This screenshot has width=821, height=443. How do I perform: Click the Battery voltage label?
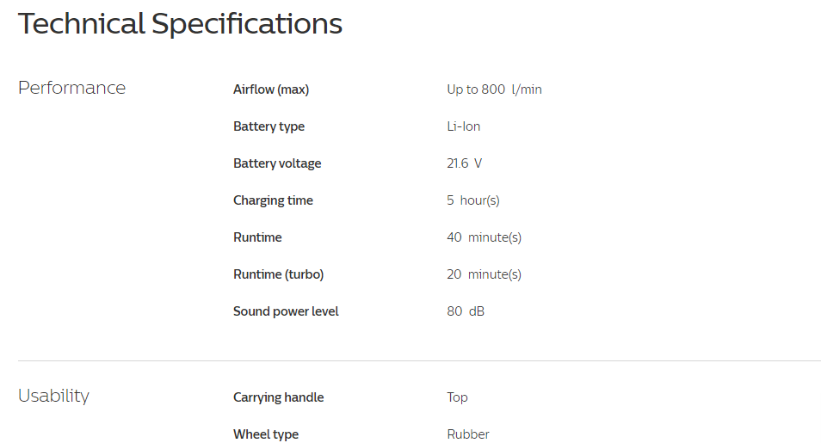(277, 164)
